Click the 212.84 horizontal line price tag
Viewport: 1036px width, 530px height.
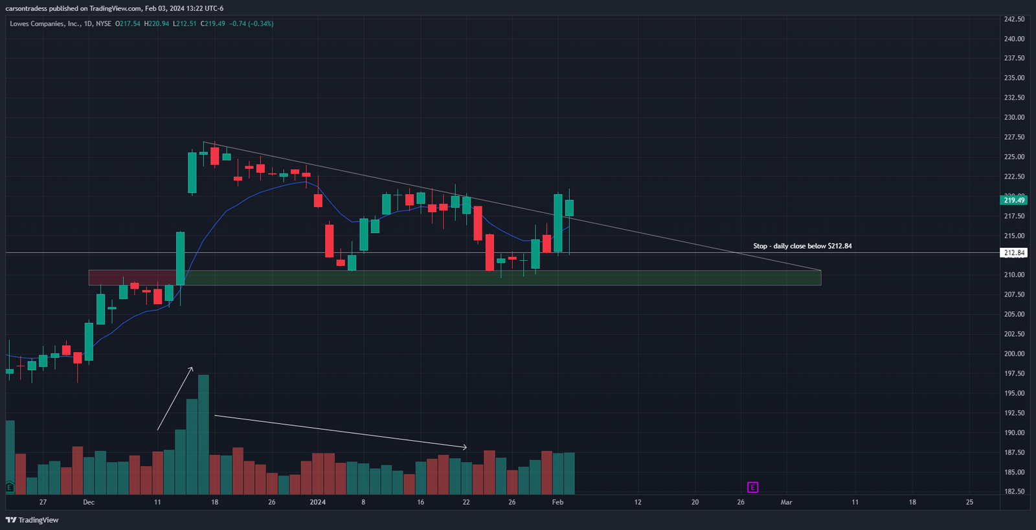pos(1014,252)
